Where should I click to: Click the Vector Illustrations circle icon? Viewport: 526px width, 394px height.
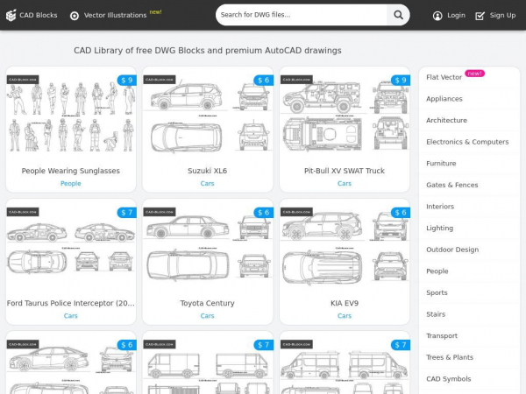click(75, 16)
